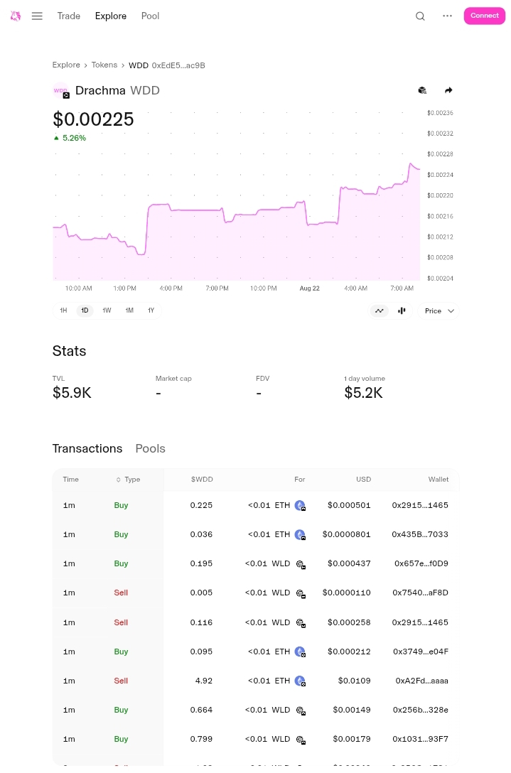The width and height of the screenshot is (511, 773).
Task: Open the Price chart type dropdown
Action: point(440,310)
